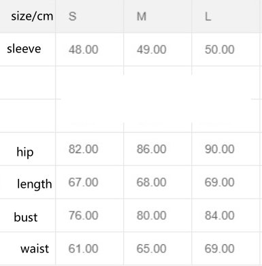This screenshot has width=262, height=266.
Task: Click the sleeve row label
Action: point(24,49)
